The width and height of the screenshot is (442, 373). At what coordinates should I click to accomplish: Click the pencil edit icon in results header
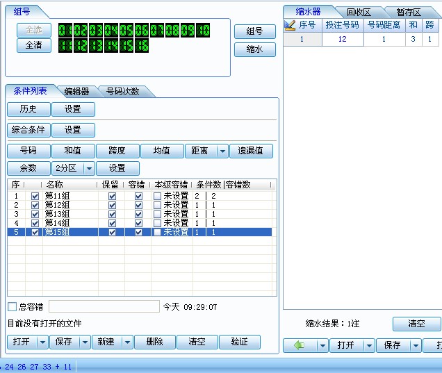[x=290, y=25]
